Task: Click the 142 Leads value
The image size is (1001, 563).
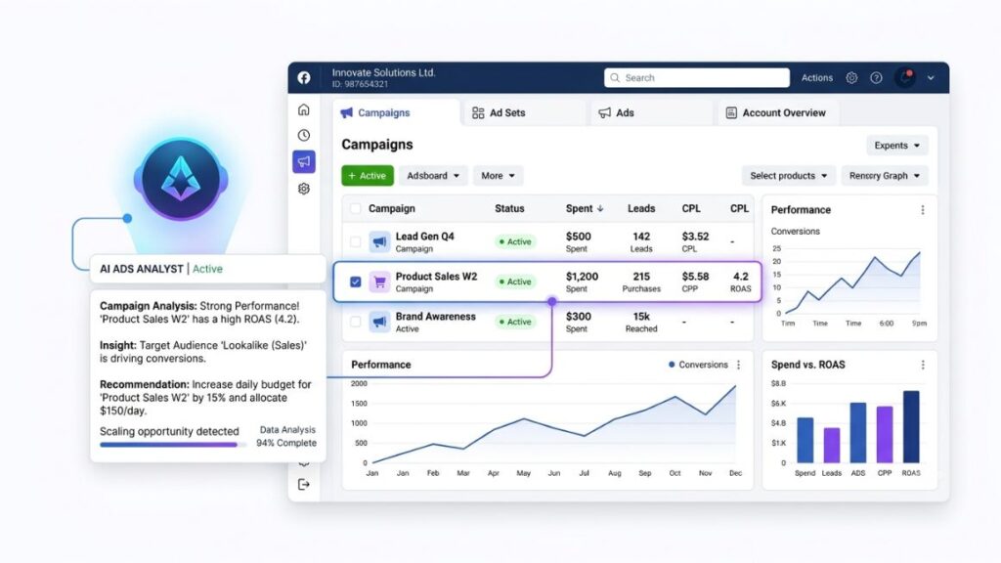Action: coord(641,237)
